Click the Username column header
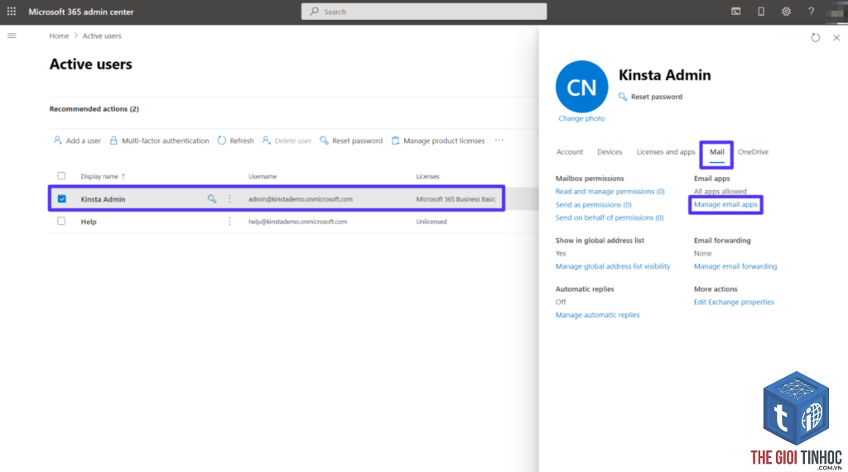848x472 pixels. 263,176
